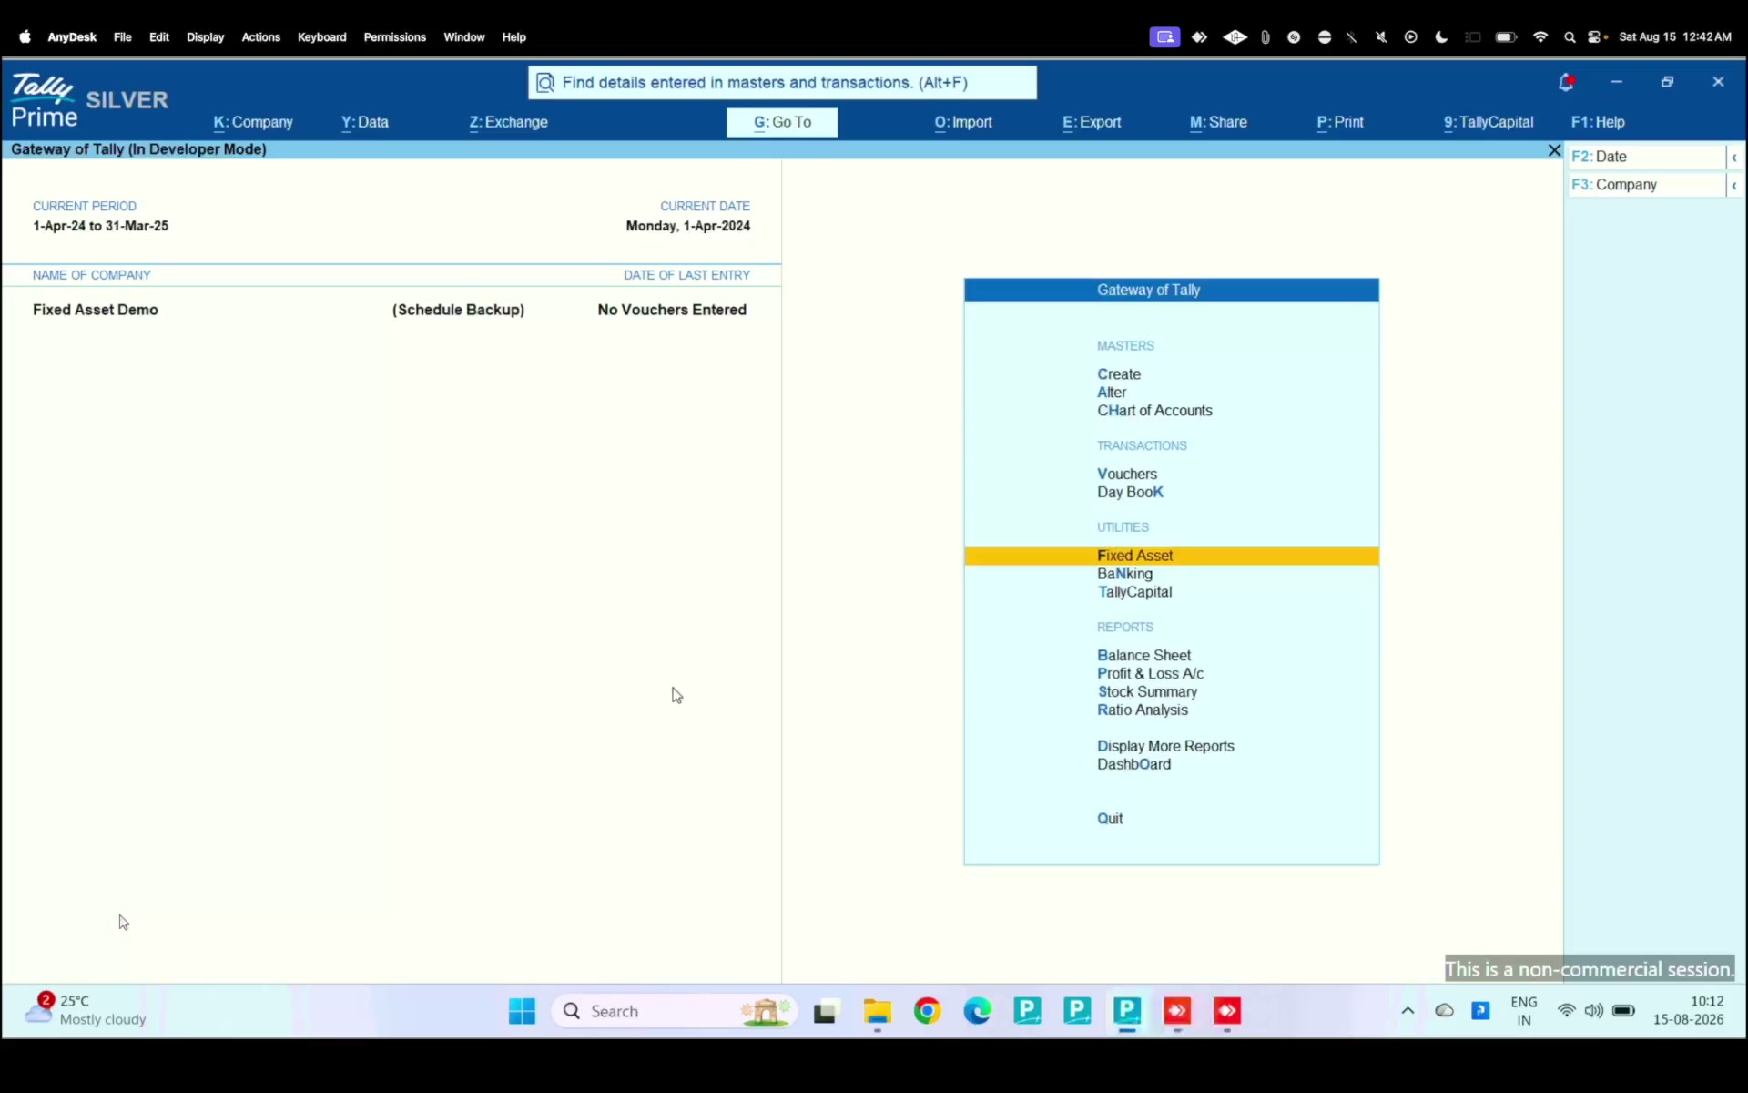The image size is (1748, 1093).
Task: Select Alter under Masters
Action: pos(1112,393)
